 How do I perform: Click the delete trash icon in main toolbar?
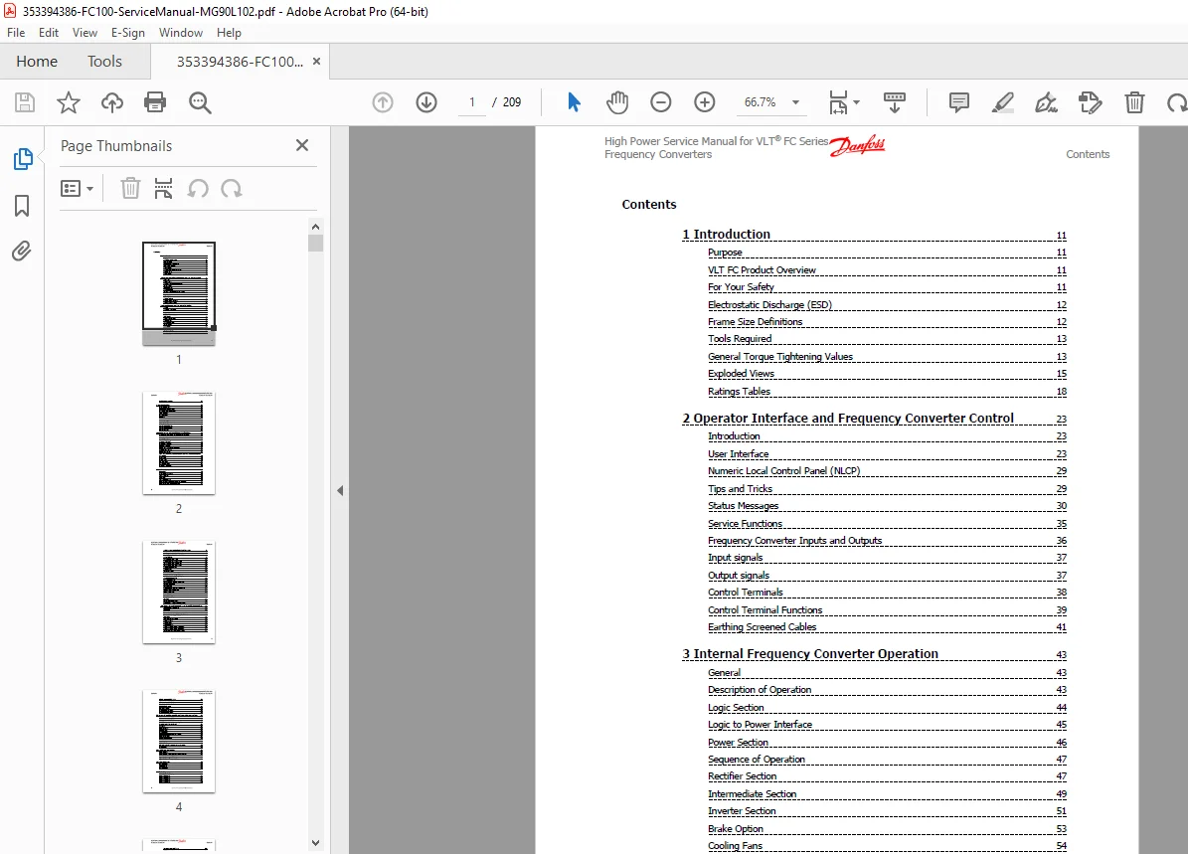click(1134, 102)
